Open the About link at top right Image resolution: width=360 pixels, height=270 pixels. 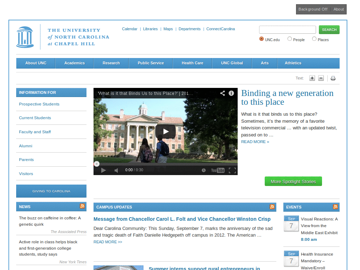339,9
